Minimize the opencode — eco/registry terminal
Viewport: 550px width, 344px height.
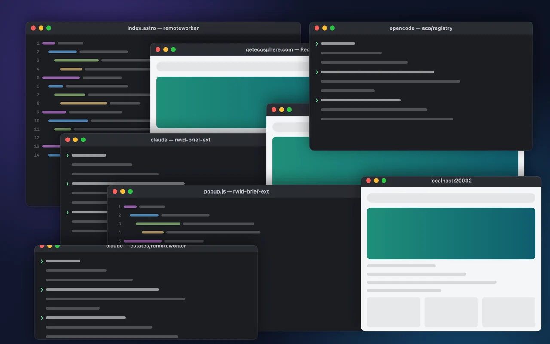point(325,28)
